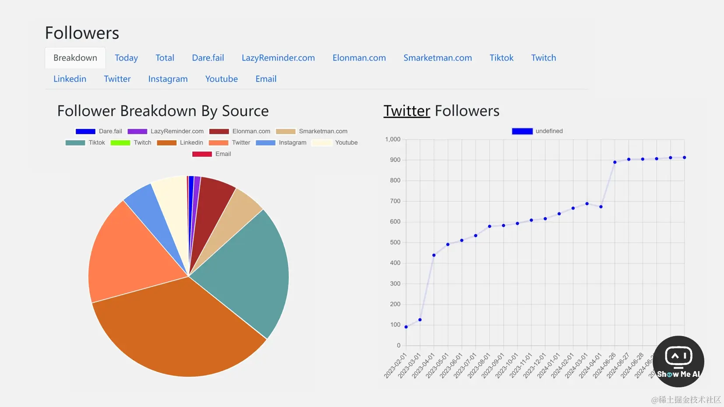This screenshot has width=724, height=407.
Task: Toggle the Twitter legend swatch in pie legend
Action: point(219,143)
